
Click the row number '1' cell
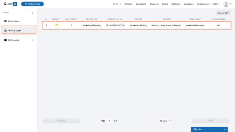pyautogui.click(x=46, y=25)
